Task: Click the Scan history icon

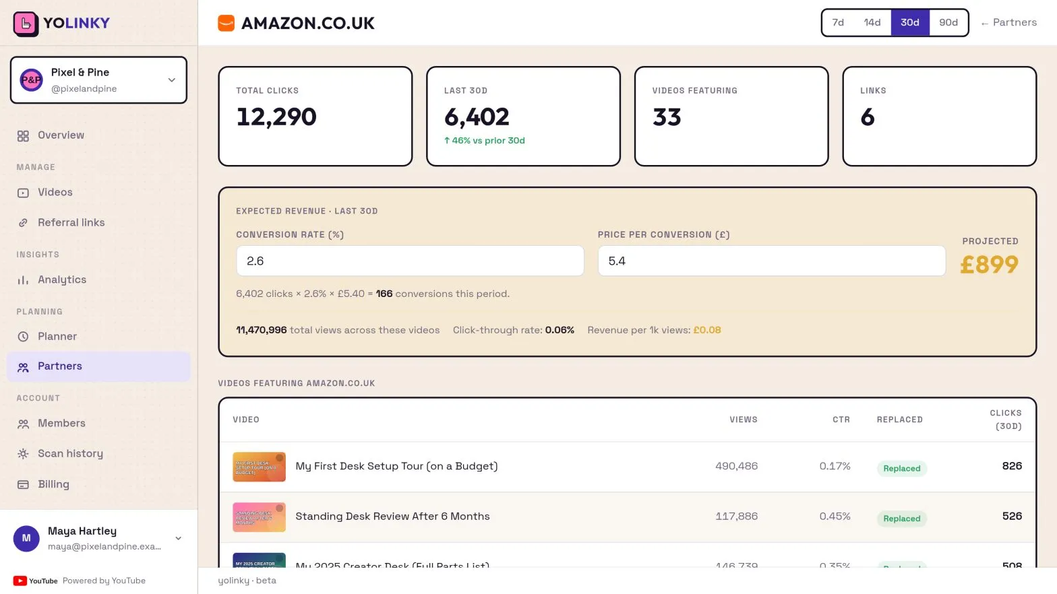Action: [x=23, y=454]
